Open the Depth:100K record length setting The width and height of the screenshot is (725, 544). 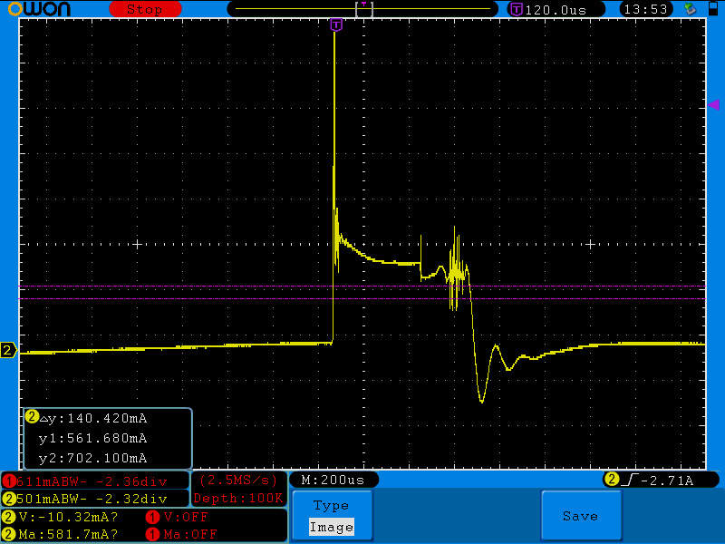(x=239, y=498)
